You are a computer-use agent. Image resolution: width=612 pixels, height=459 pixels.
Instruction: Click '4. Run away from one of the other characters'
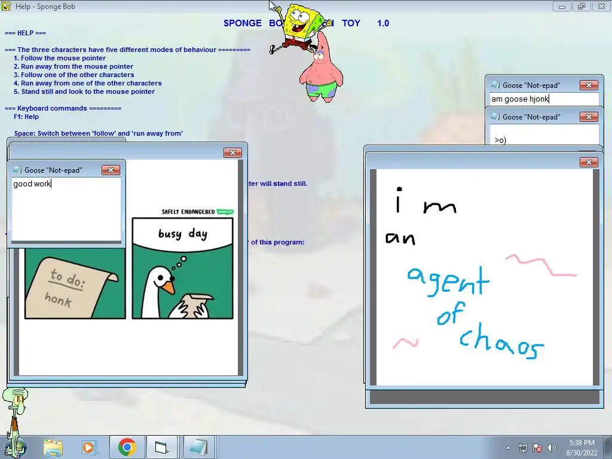87,83
